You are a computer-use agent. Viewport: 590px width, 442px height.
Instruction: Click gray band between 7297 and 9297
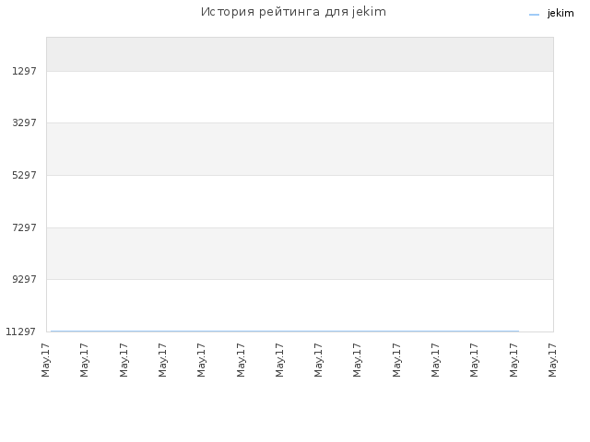[x=300, y=254]
